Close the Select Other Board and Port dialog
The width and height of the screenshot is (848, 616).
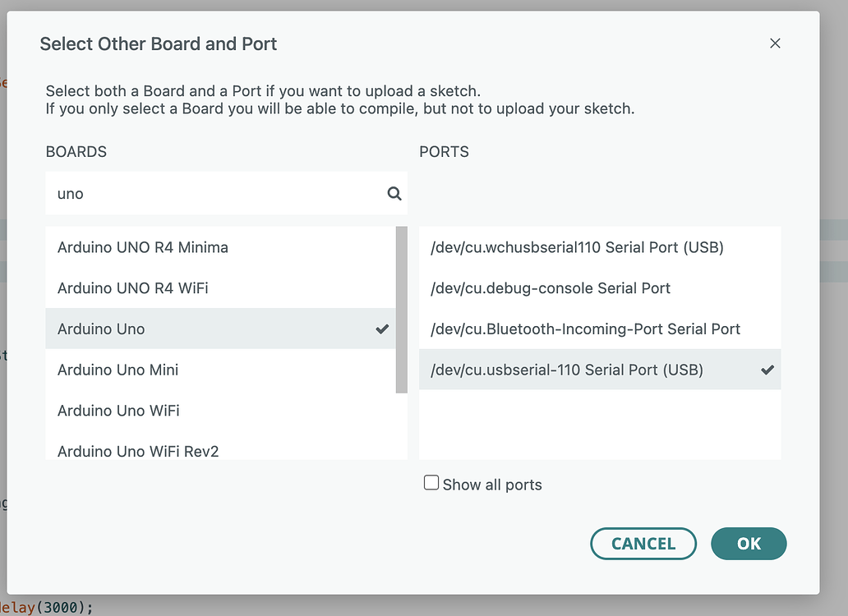point(775,44)
